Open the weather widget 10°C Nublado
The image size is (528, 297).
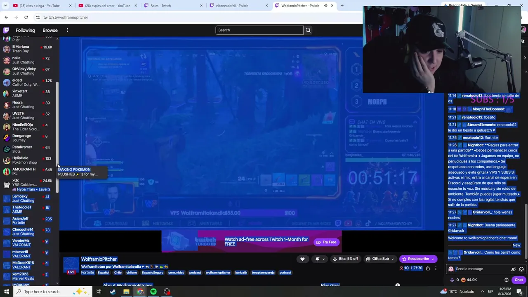click(x=457, y=292)
